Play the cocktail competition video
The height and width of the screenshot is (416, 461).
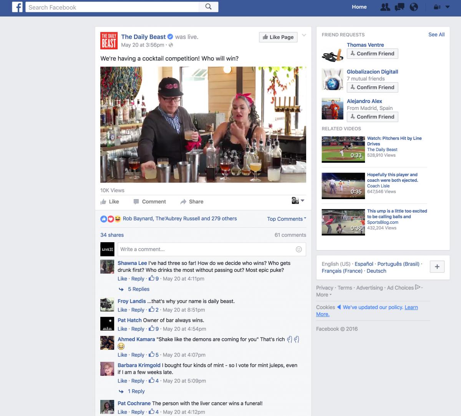(x=203, y=125)
